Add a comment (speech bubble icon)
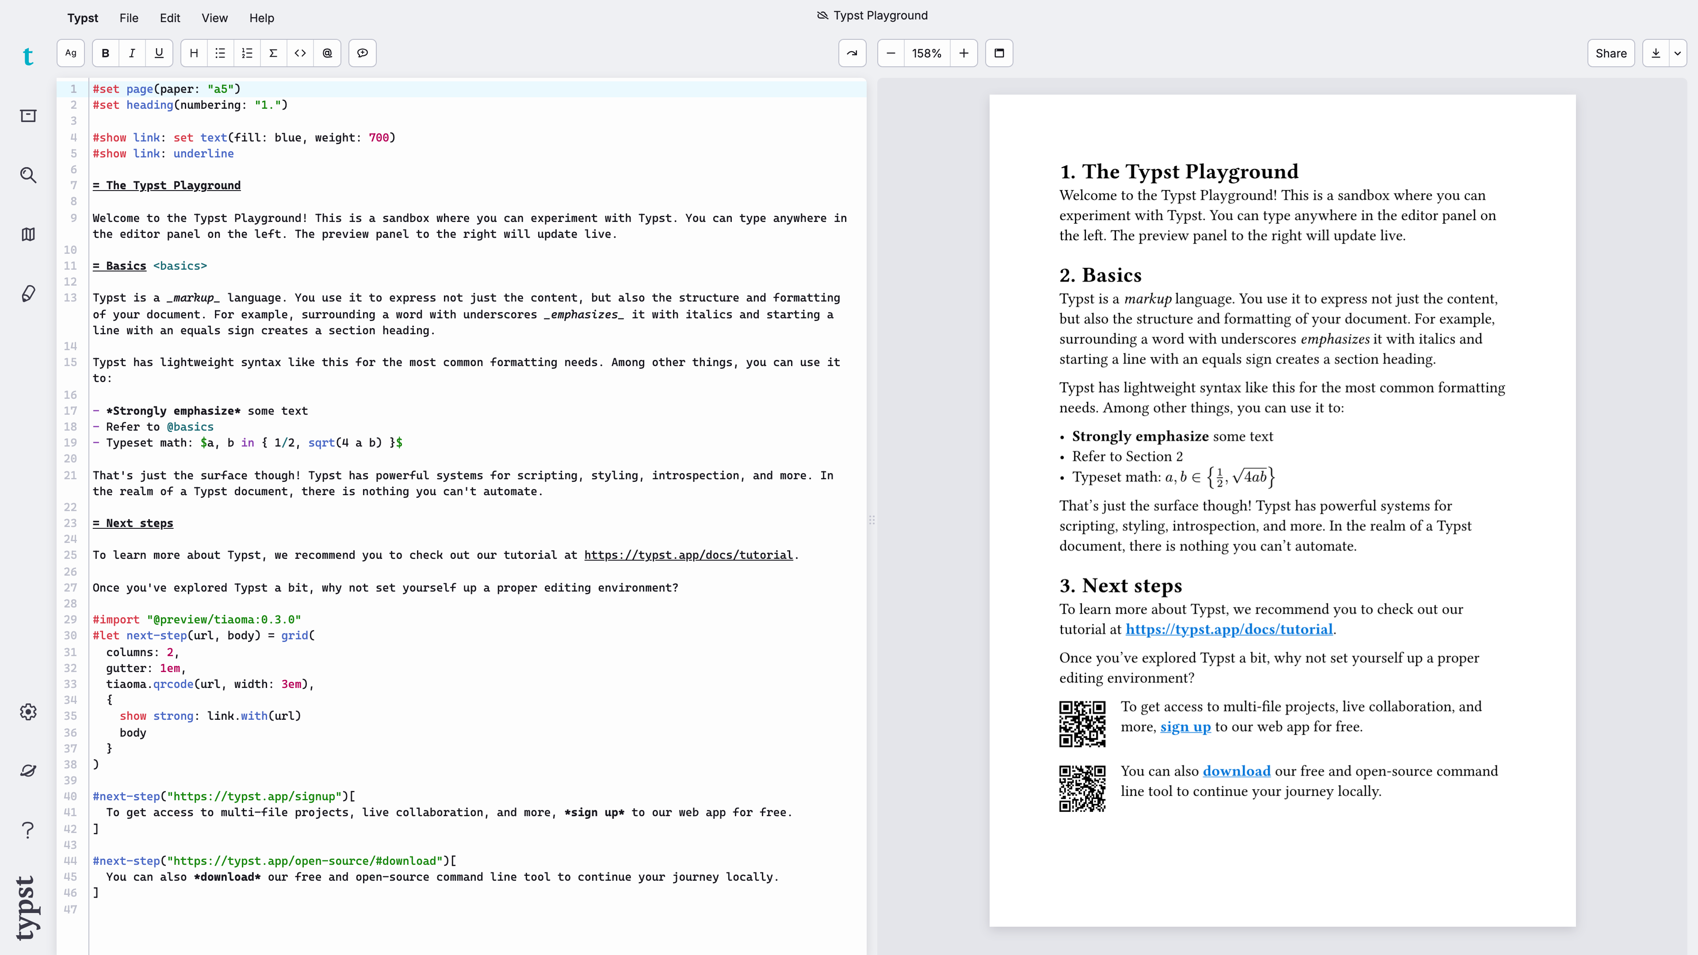This screenshot has width=1698, height=955. [x=363, y=53]
